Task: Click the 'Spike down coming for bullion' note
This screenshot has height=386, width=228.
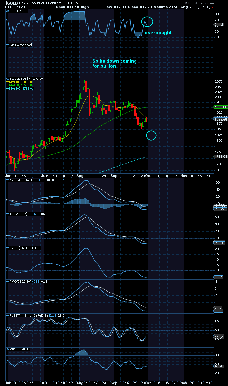Action: (x=115, y=64)
